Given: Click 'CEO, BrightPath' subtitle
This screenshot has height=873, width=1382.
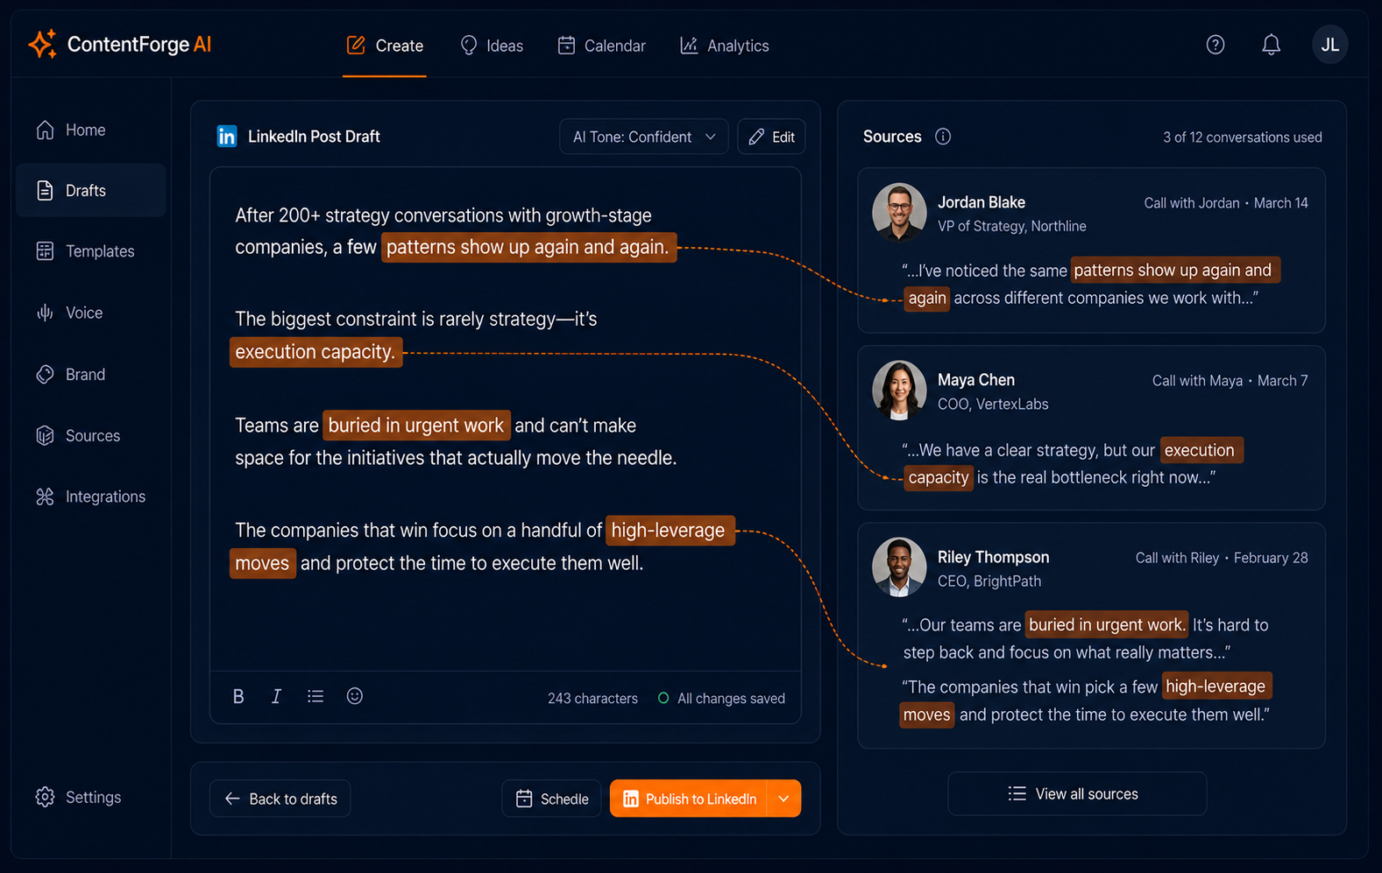Looking at the screenshot, I should (989, 581).
